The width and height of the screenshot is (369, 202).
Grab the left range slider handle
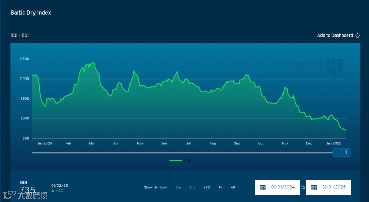337,153
